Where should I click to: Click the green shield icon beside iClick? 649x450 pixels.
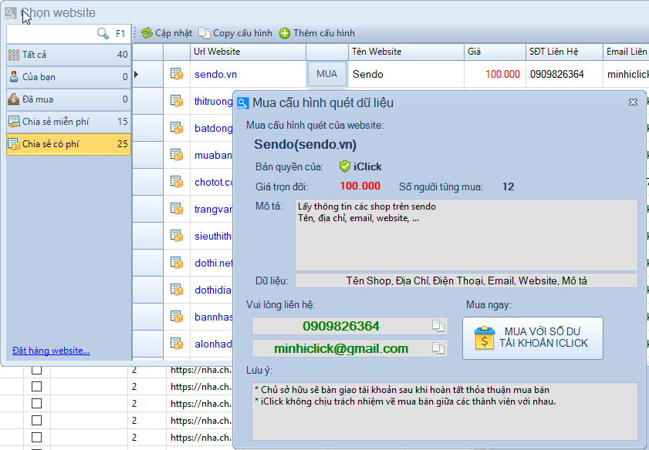(x=345, y=166)
